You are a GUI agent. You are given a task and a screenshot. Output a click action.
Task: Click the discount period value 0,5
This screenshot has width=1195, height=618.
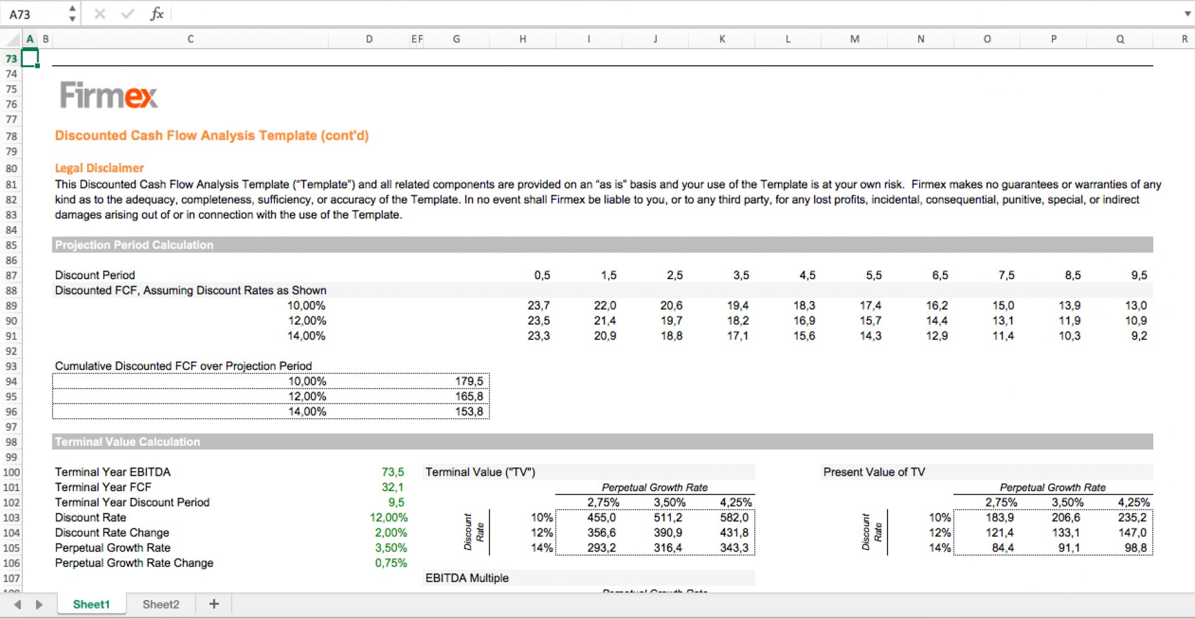point(542,275)
